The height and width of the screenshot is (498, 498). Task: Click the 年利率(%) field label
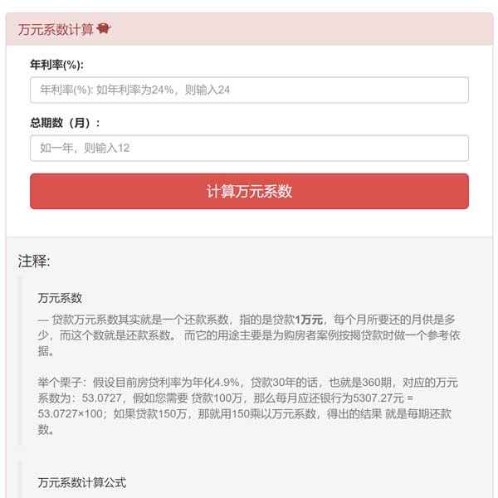click(56, 64)
